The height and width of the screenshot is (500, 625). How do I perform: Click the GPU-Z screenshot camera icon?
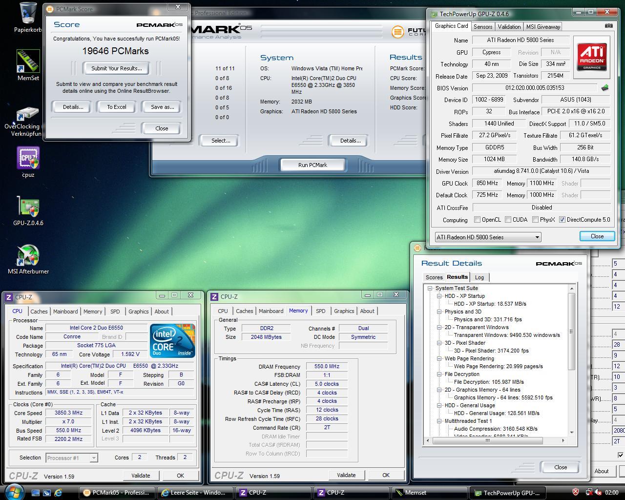click(608, 26)
